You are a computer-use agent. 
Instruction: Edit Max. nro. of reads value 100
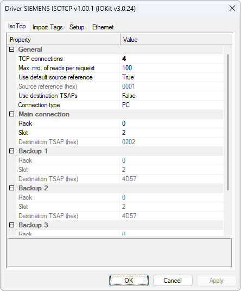click(x=172, y=68)
